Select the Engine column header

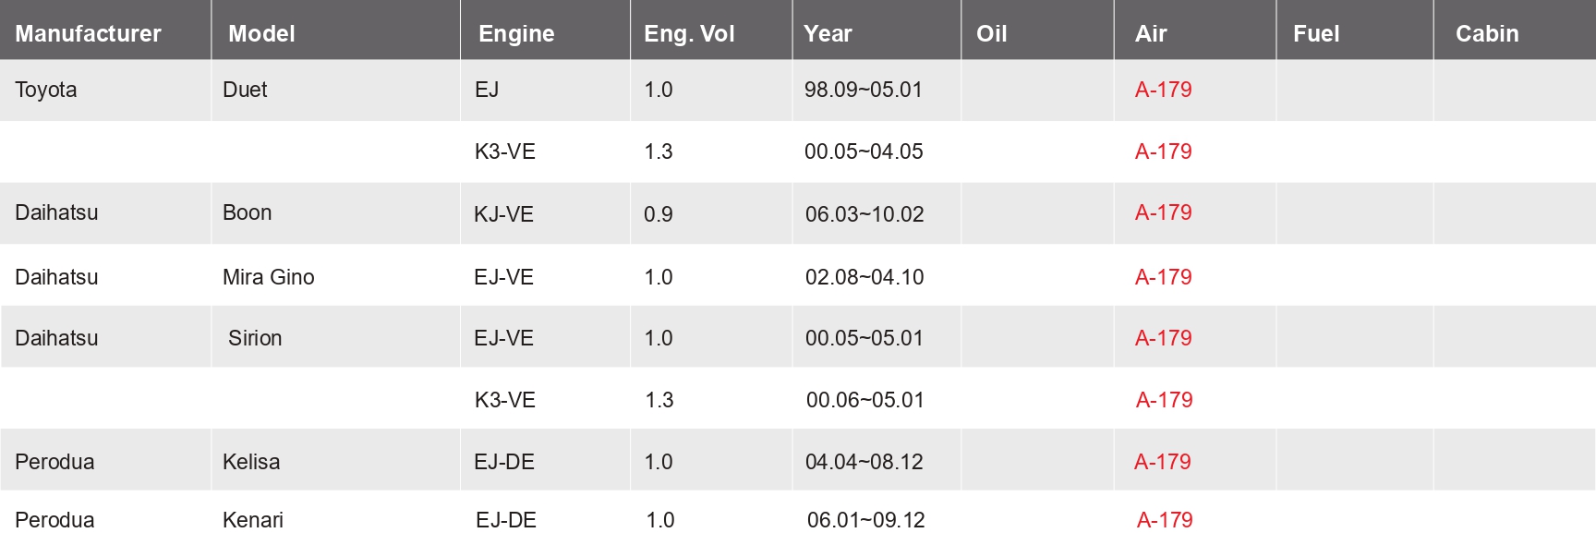point(516,34)
